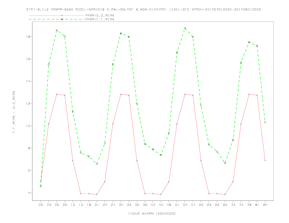
Task: Click x-axis forecast hour label 57
Action: click(193, 205)
